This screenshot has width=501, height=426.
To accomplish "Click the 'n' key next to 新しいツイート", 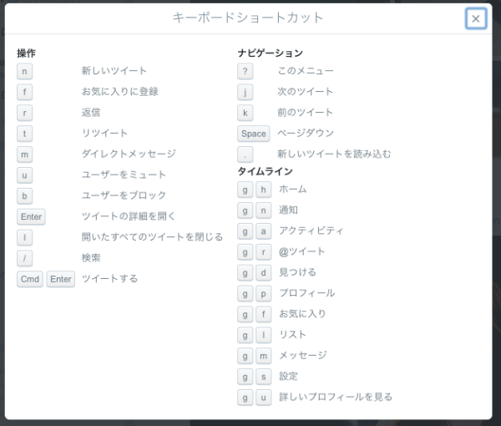I will pyautogui.click(x=25, y=71).
